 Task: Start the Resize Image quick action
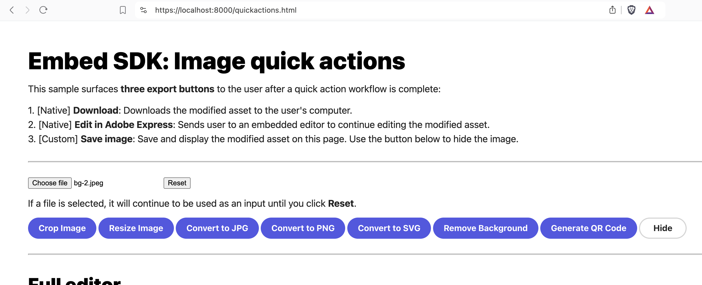[136, 228]
